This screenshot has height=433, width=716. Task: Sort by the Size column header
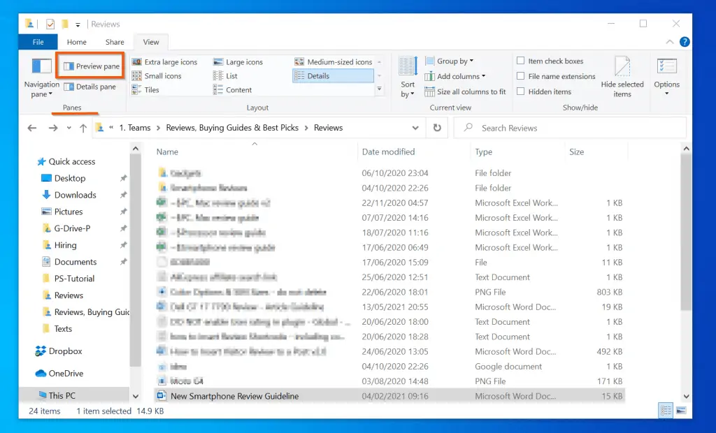click(x=596, y=152)
